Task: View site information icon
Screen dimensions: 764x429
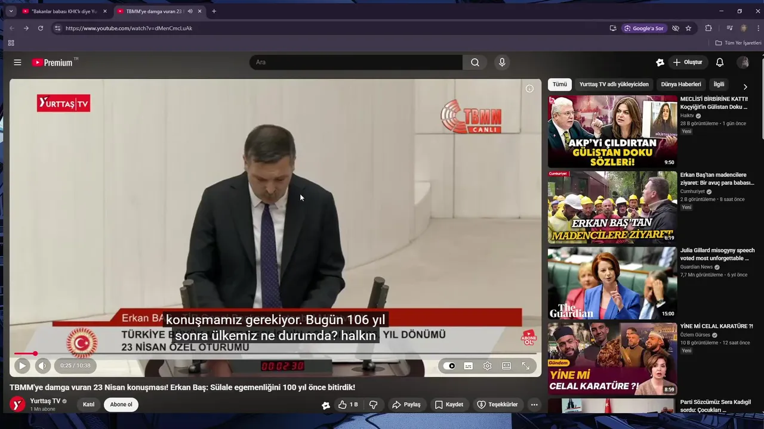Action: click(x=57, y=28)
